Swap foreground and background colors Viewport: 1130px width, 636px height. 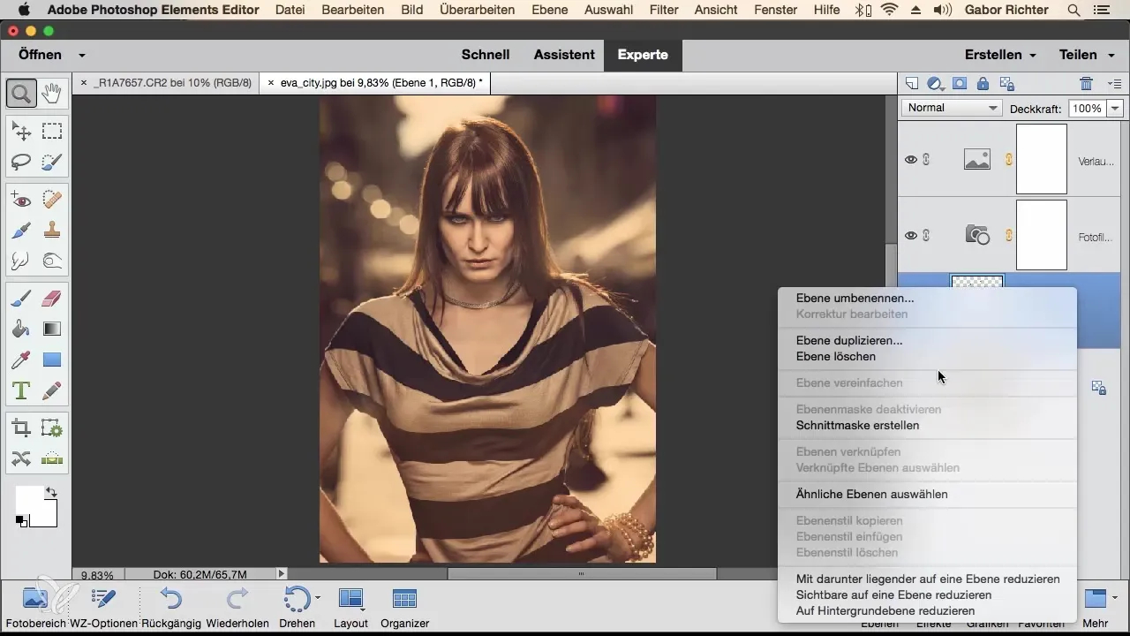pyautogui.click(x=51, y=492)
